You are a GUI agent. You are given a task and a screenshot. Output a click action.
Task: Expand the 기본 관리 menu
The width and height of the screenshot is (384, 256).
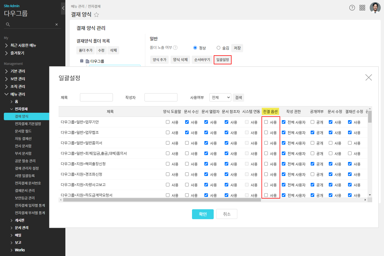(x=18, y=71)
